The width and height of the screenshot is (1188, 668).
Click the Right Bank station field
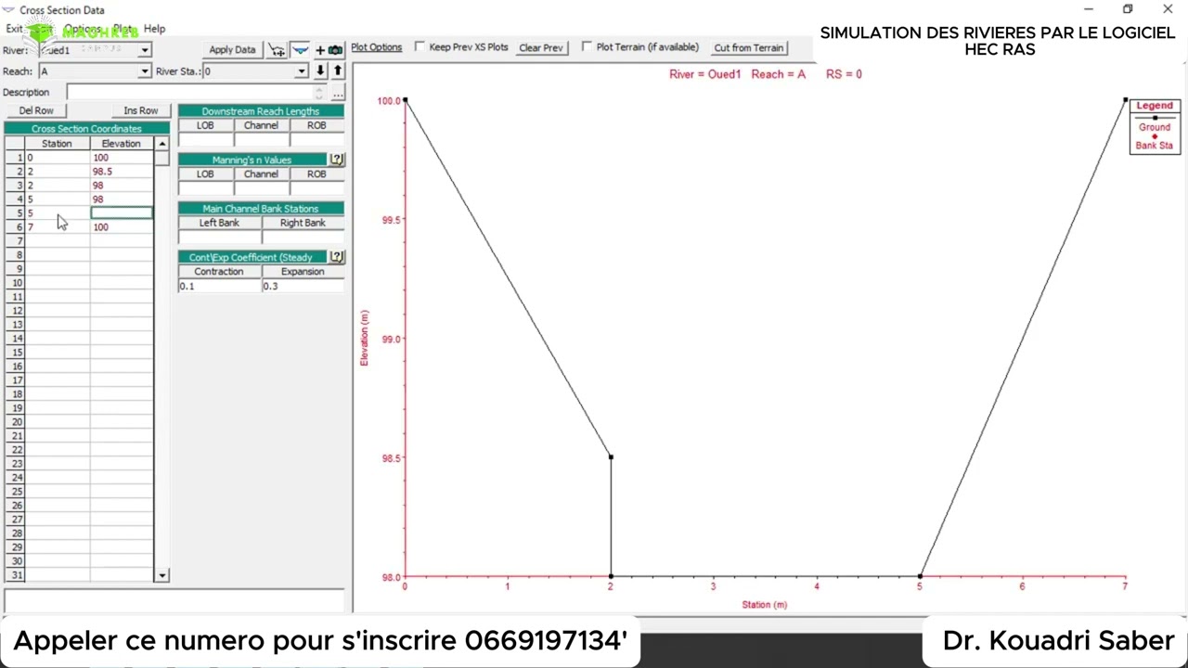303,238
